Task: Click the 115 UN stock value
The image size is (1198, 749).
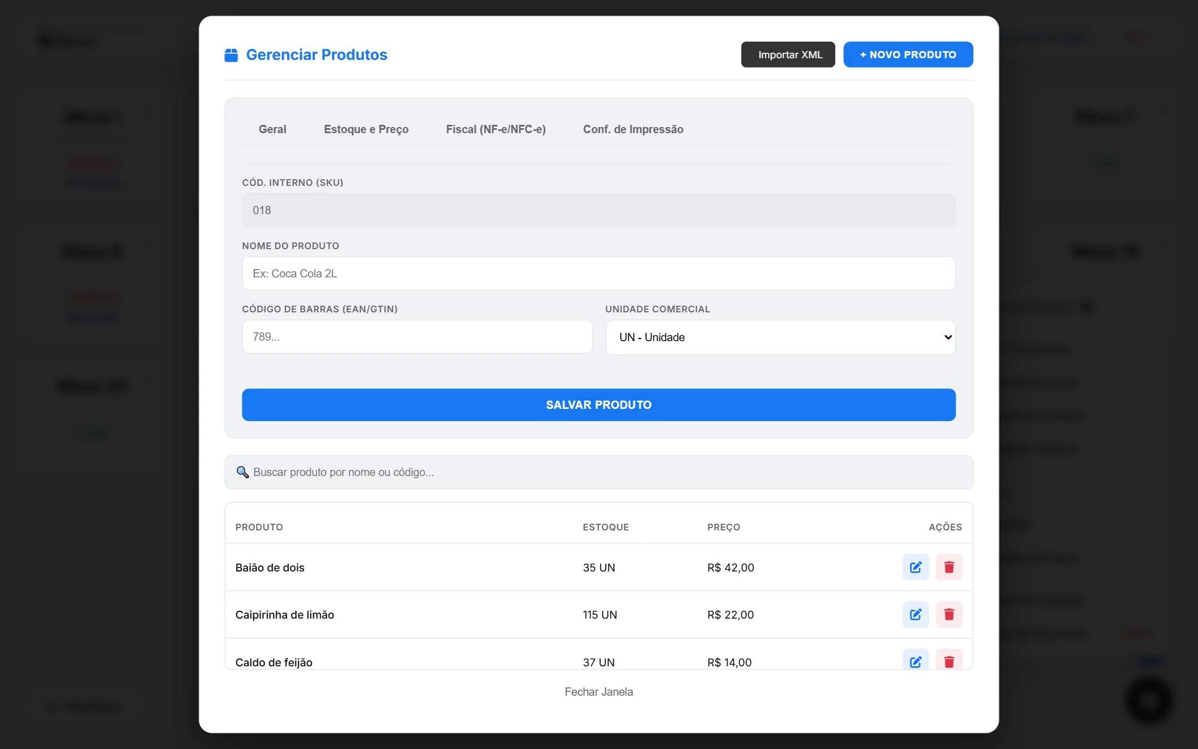Action: coord(600,615)
